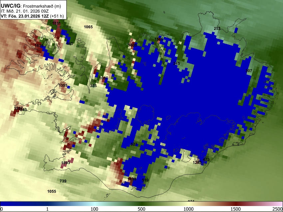The image size is (283, 212).
Task: Click the map value 743
Action: [24, 110]
